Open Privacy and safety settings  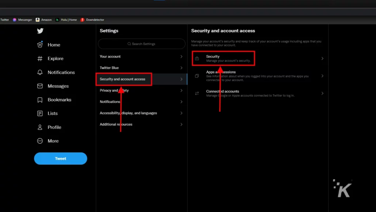click(141, 91)
